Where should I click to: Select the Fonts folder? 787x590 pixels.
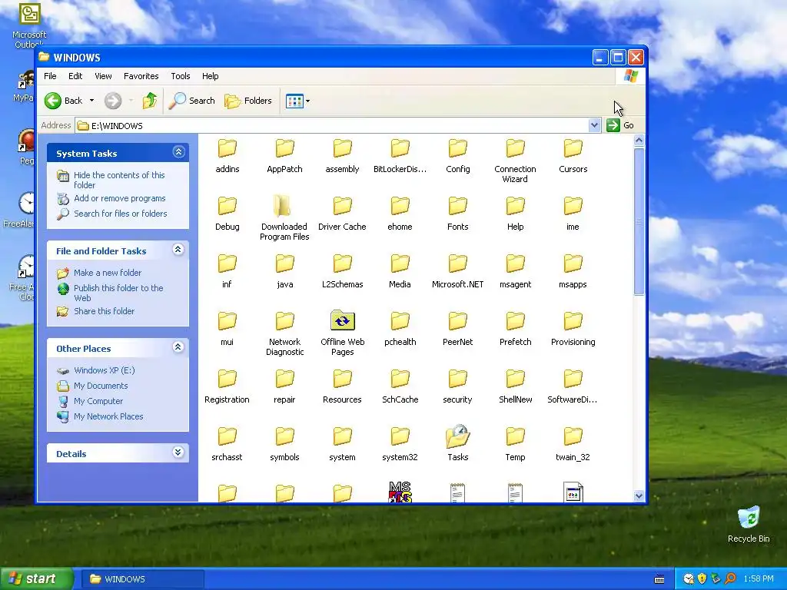[x=458, y=214]
